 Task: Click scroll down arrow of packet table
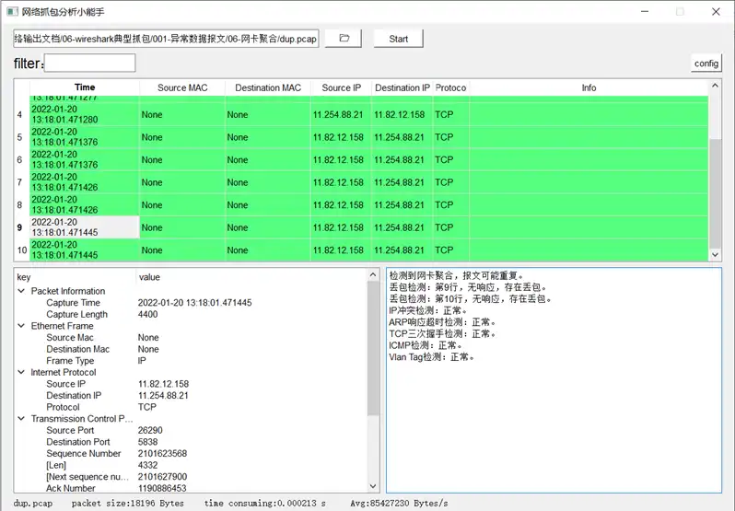pos(715,254)
